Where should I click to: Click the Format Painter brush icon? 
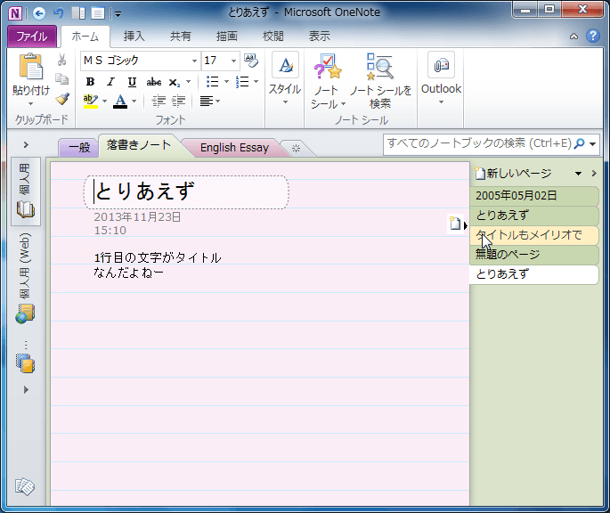[x=61, y=100]
